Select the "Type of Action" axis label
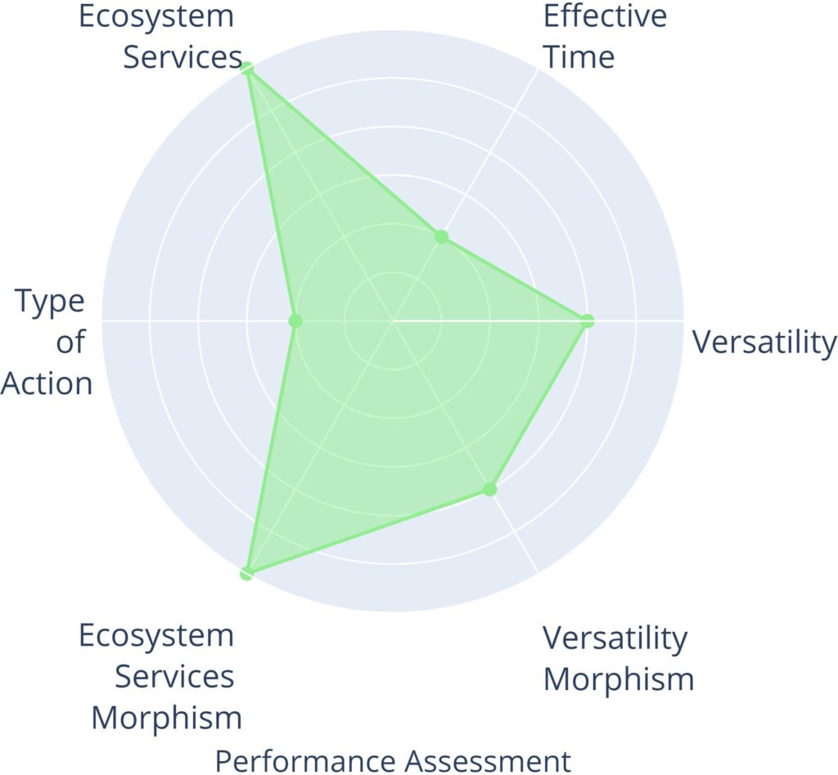 coord(49,343)
